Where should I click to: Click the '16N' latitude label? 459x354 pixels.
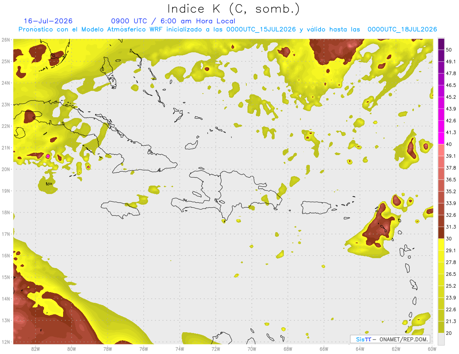(x=5, y=255)
